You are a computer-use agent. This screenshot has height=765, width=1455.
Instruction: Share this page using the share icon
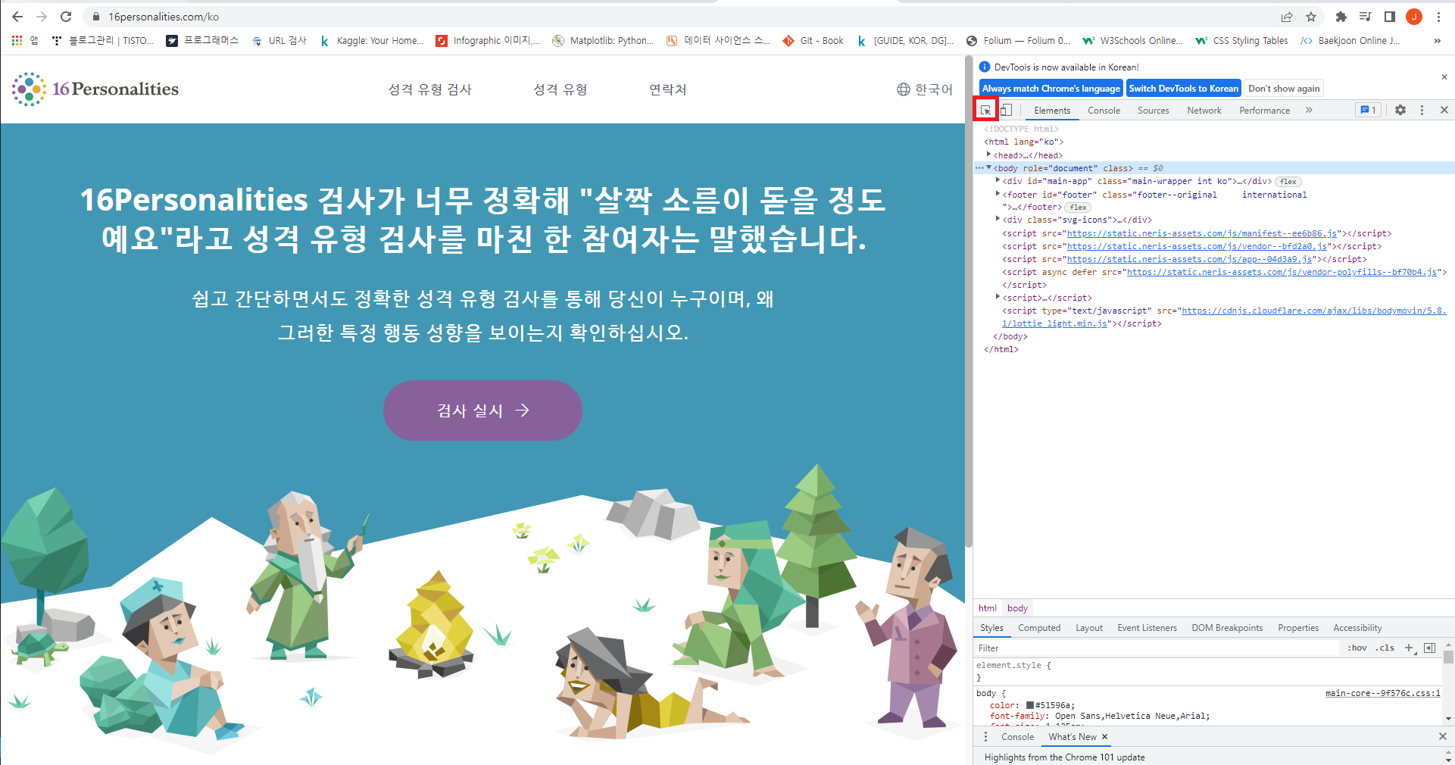1287,17
